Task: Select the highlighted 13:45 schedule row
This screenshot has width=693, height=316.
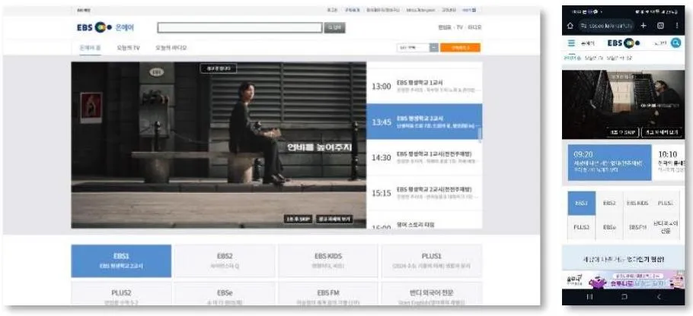Action: point(424,122)
